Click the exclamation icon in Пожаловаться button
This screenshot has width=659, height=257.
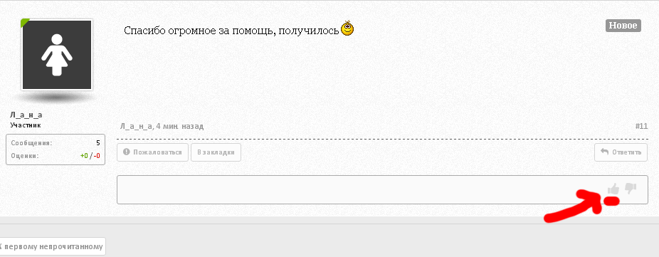click(x=127, y=152)
